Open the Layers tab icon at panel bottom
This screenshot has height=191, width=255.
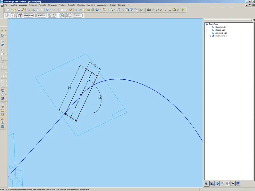click(x=222, y=184)
